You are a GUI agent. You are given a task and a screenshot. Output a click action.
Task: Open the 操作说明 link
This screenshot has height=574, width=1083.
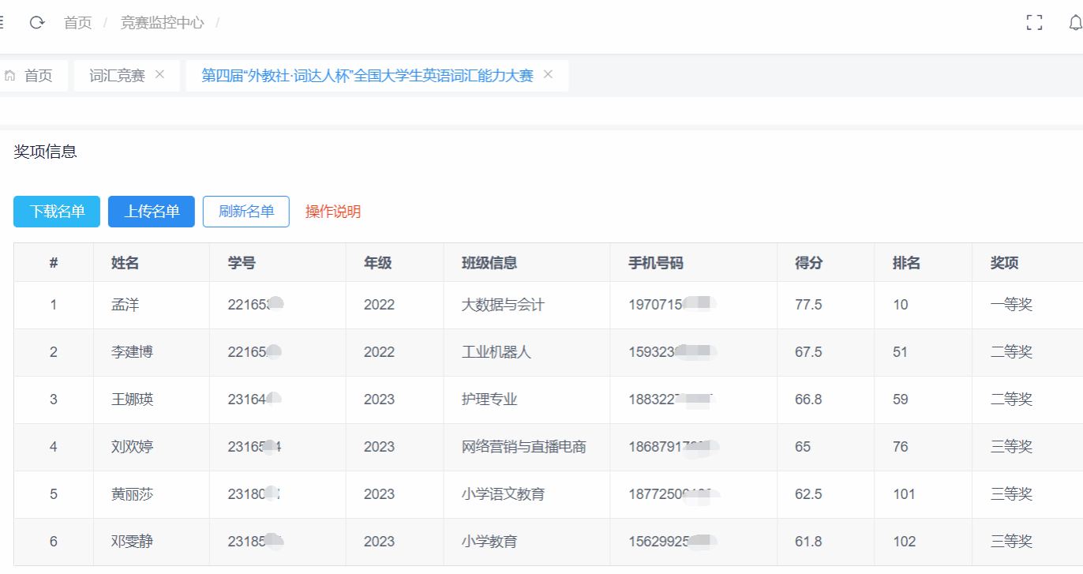tap(333, 212)
